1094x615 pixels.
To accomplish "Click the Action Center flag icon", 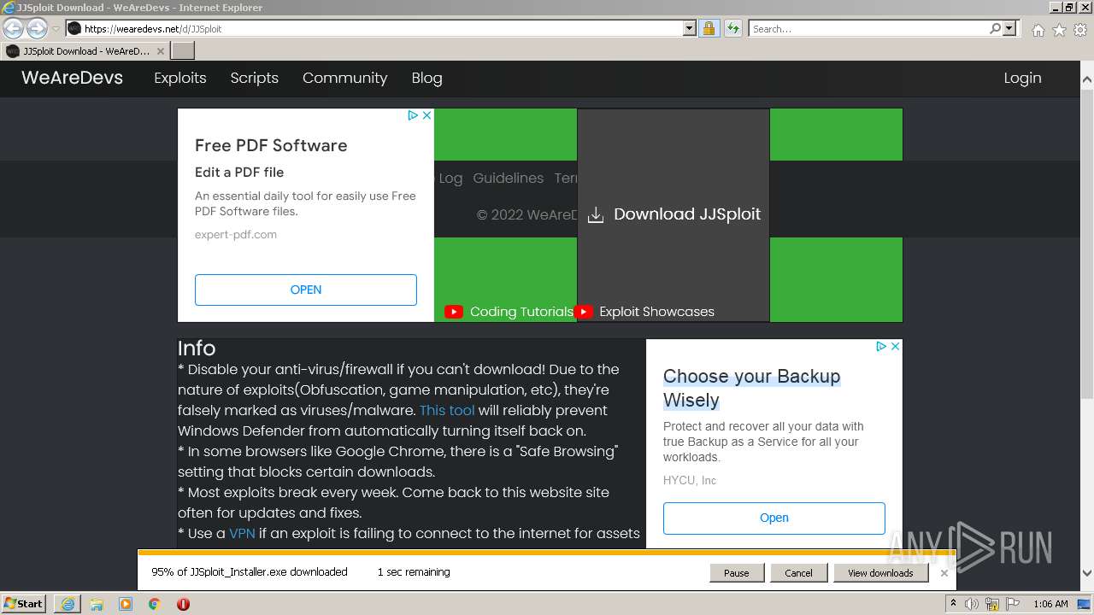I will (1012, 604).
